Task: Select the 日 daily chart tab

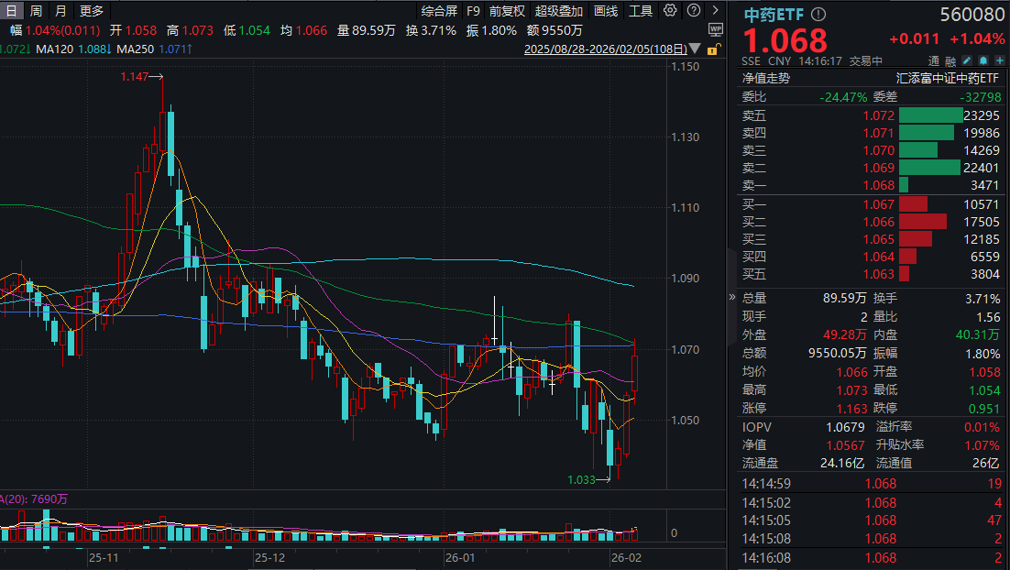Action: (11, 11)
